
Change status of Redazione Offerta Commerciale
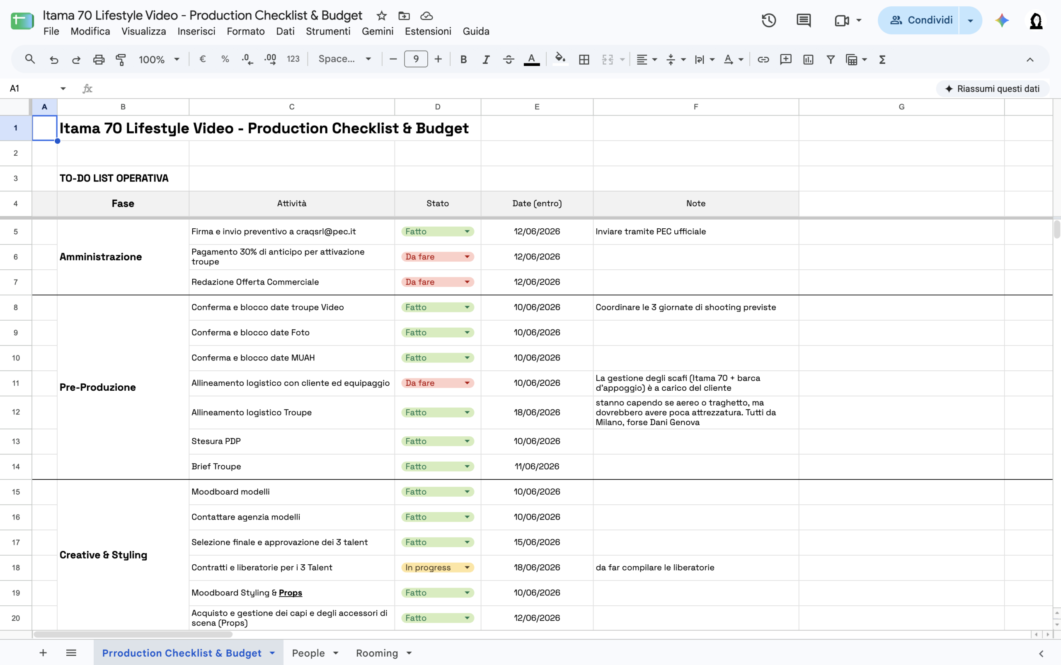click(x=437, y=282)
